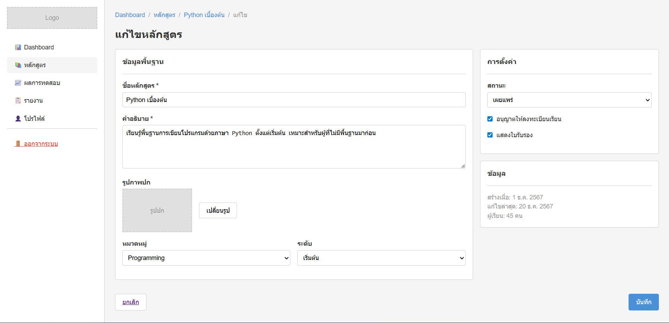Click the ออกจากระบบ door icon
The width and height of the screenshot is (669, 323).
click(18, 144)
